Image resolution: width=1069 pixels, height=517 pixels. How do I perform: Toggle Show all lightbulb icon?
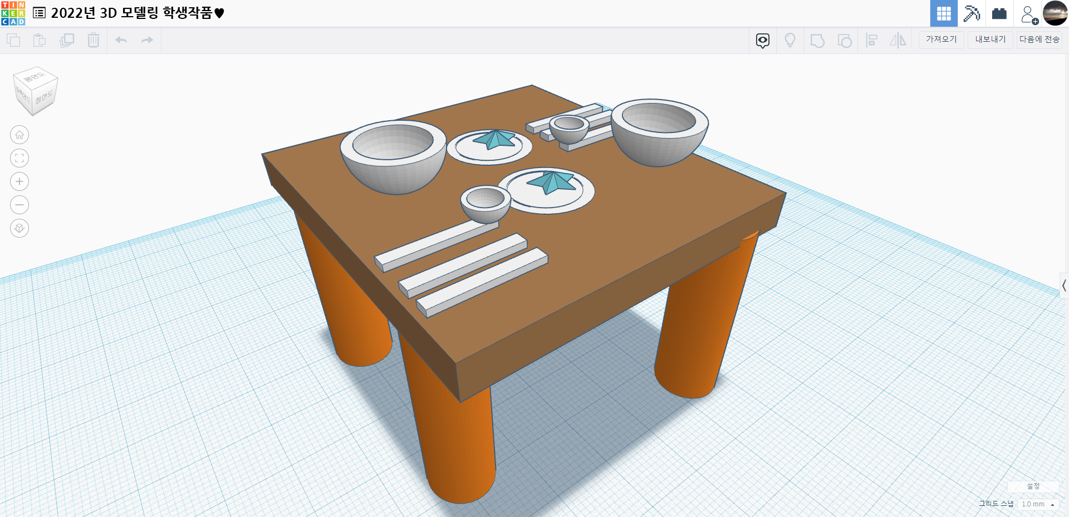tap(790, 41)
